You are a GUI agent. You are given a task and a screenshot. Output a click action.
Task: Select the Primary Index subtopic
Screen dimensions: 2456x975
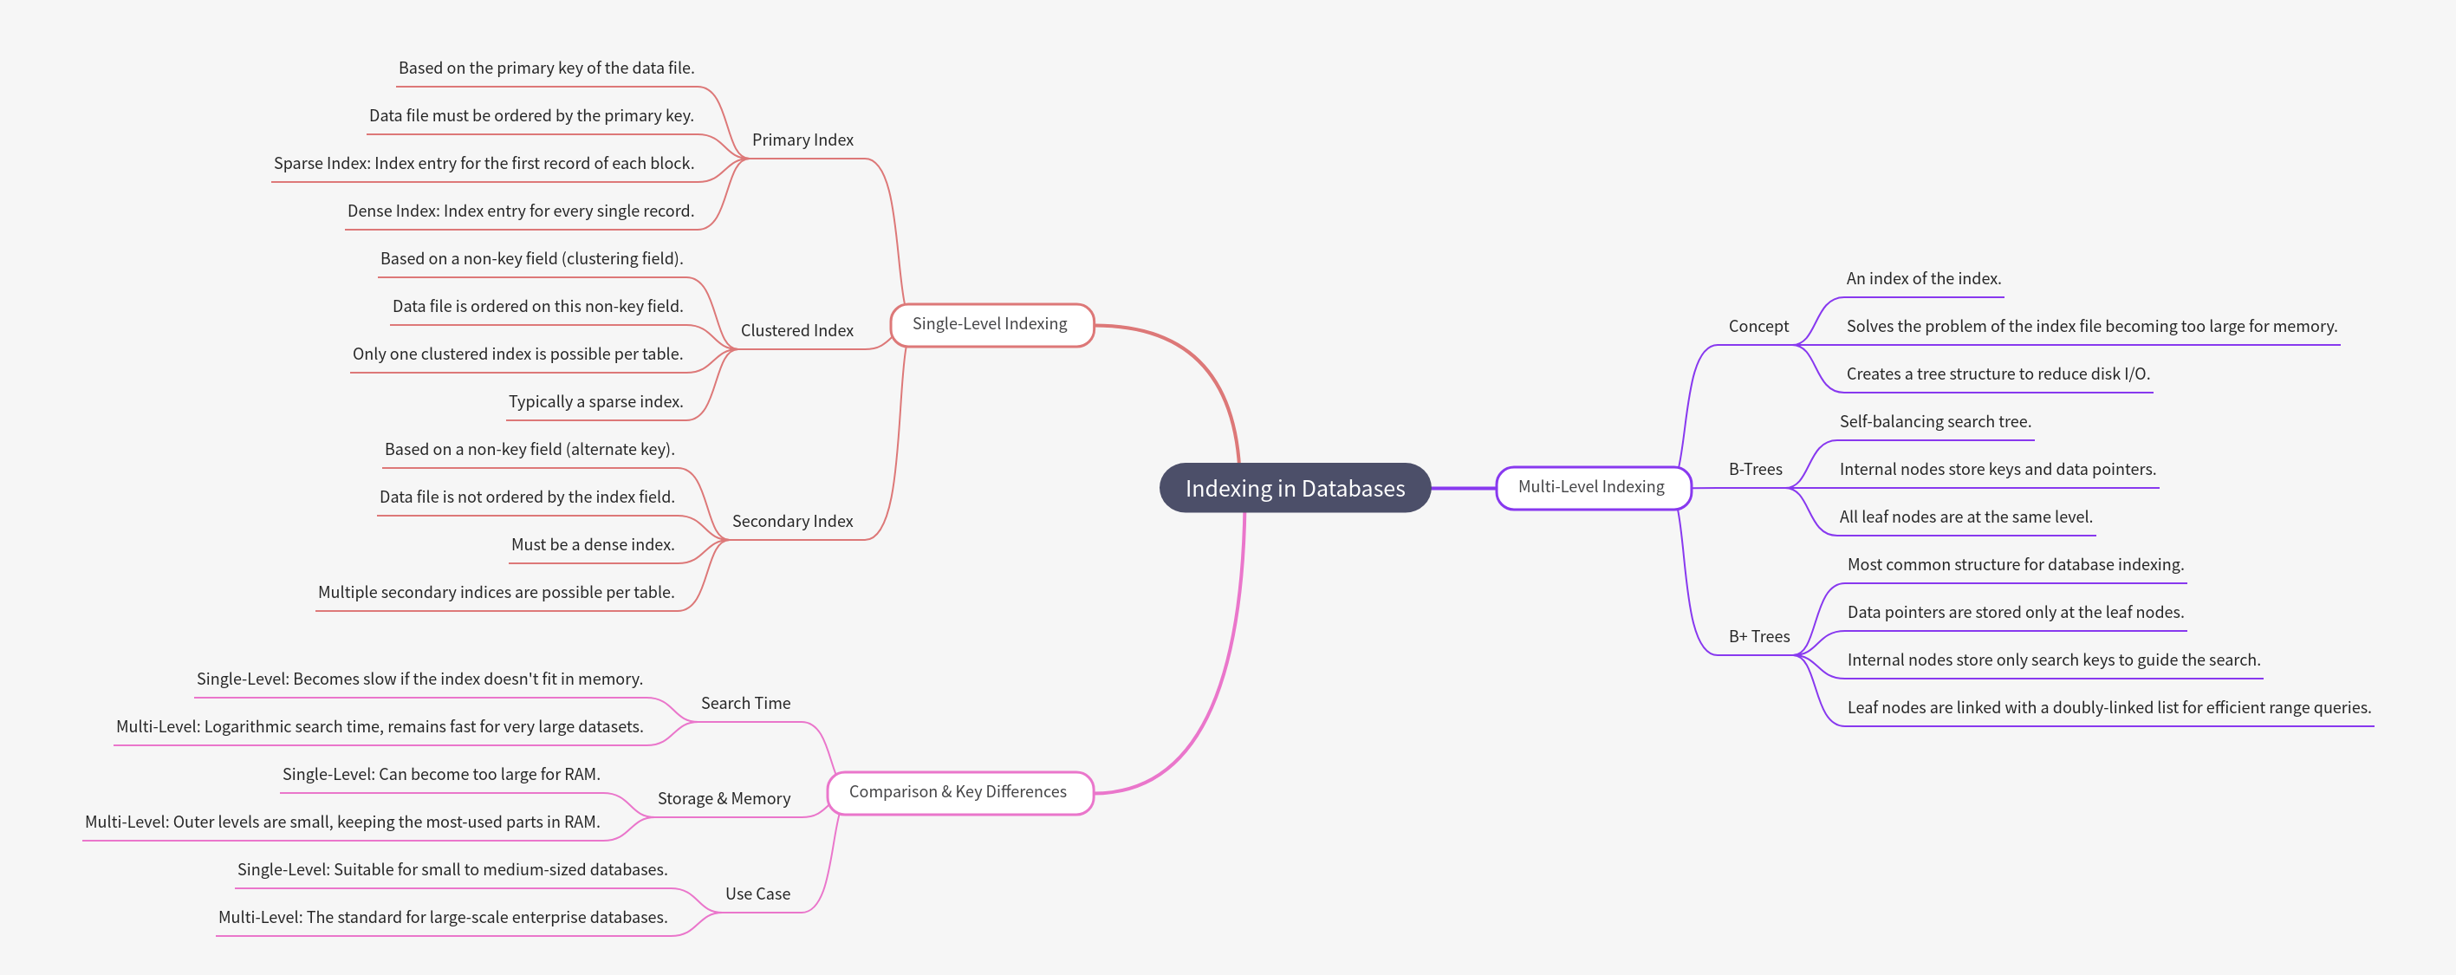pyautogui.click(x=802, y=140)
